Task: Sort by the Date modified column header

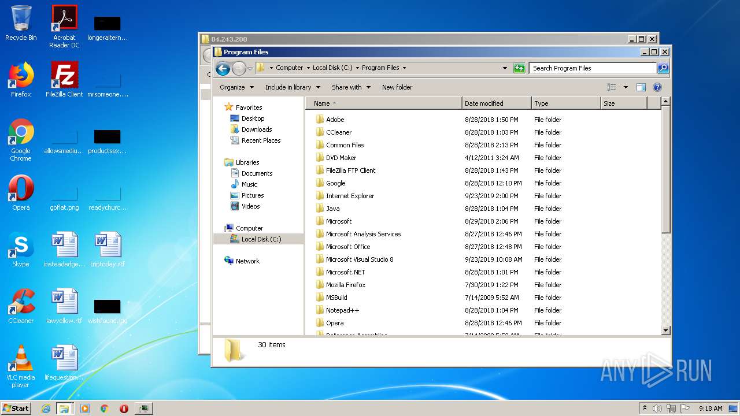Action: pyautogui.click(x=497, y=103)
